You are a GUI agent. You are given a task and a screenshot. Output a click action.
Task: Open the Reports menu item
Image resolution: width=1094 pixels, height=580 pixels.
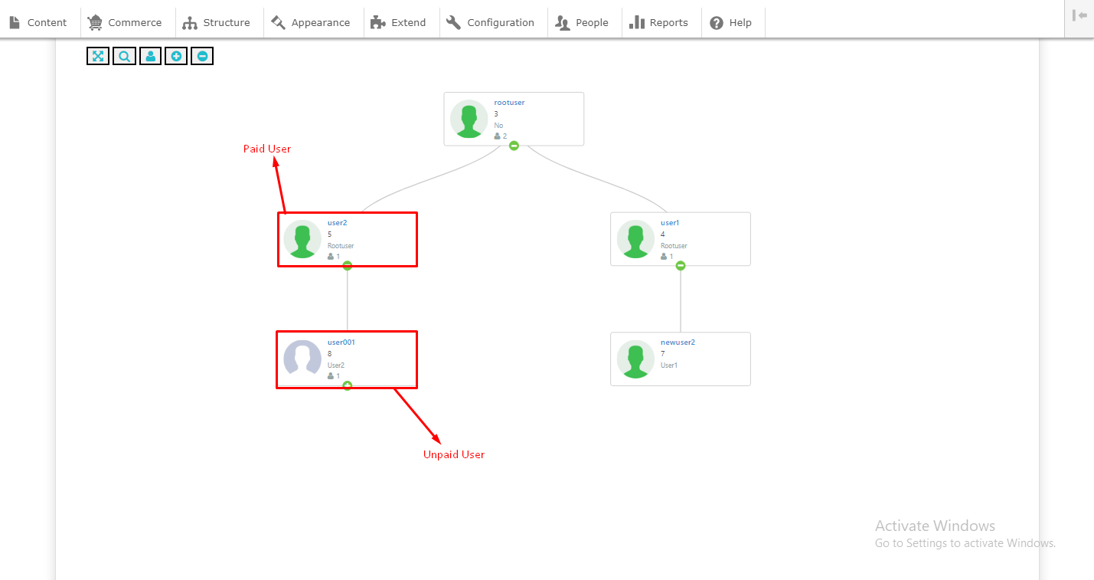(659, 22)
